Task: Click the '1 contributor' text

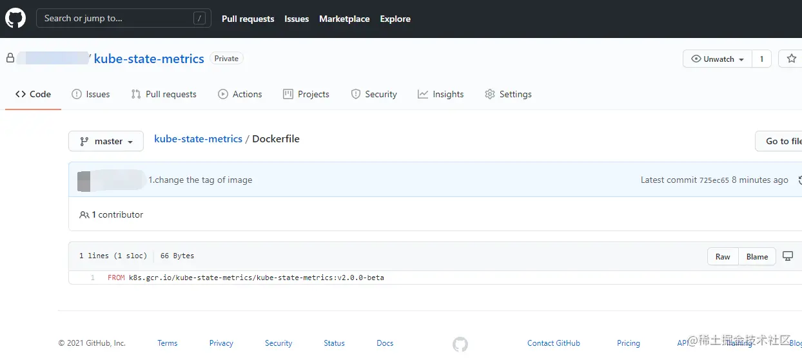Action: (x=117, y=214)
